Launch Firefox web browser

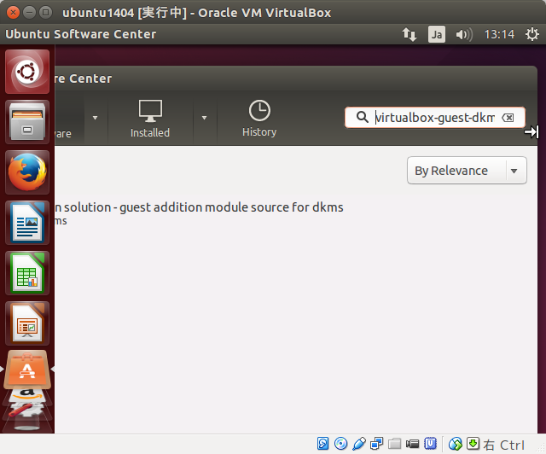tap(27, 172)
